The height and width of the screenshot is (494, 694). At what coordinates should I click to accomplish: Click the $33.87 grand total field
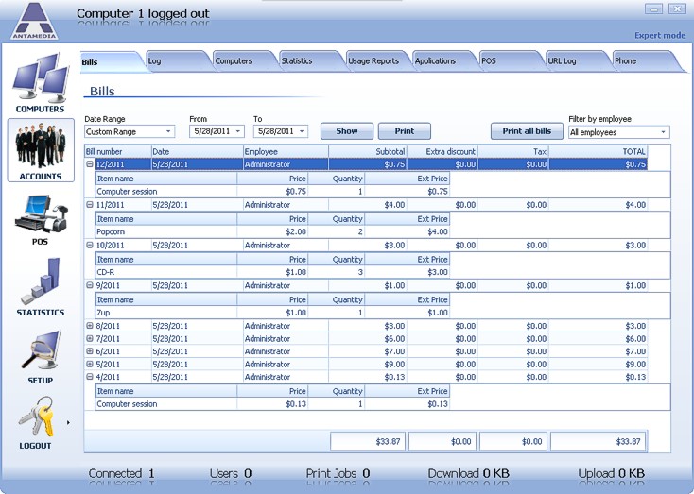[x=598, y=441]
